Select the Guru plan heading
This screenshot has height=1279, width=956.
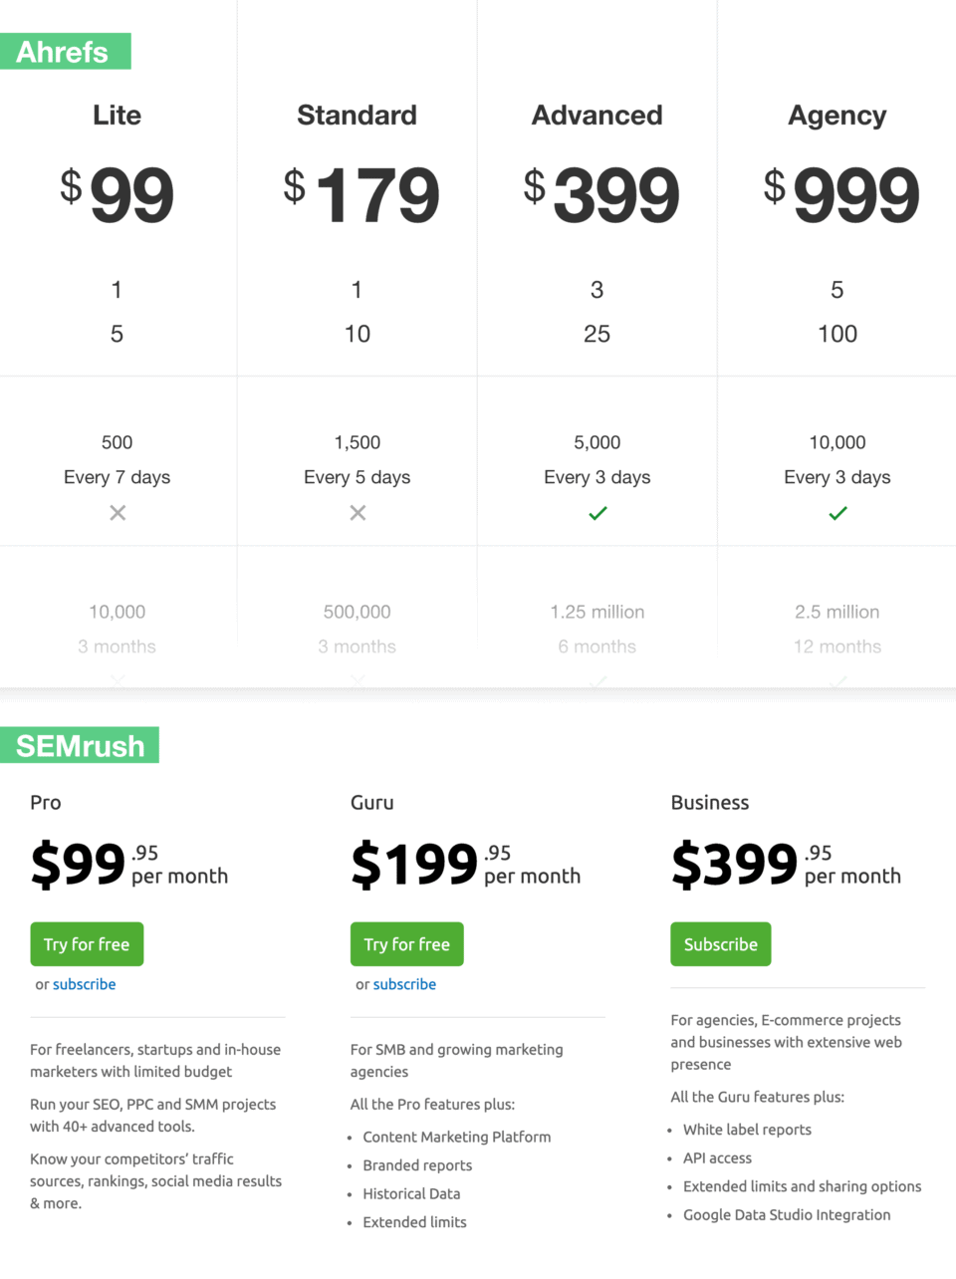[x=371, y=802]
